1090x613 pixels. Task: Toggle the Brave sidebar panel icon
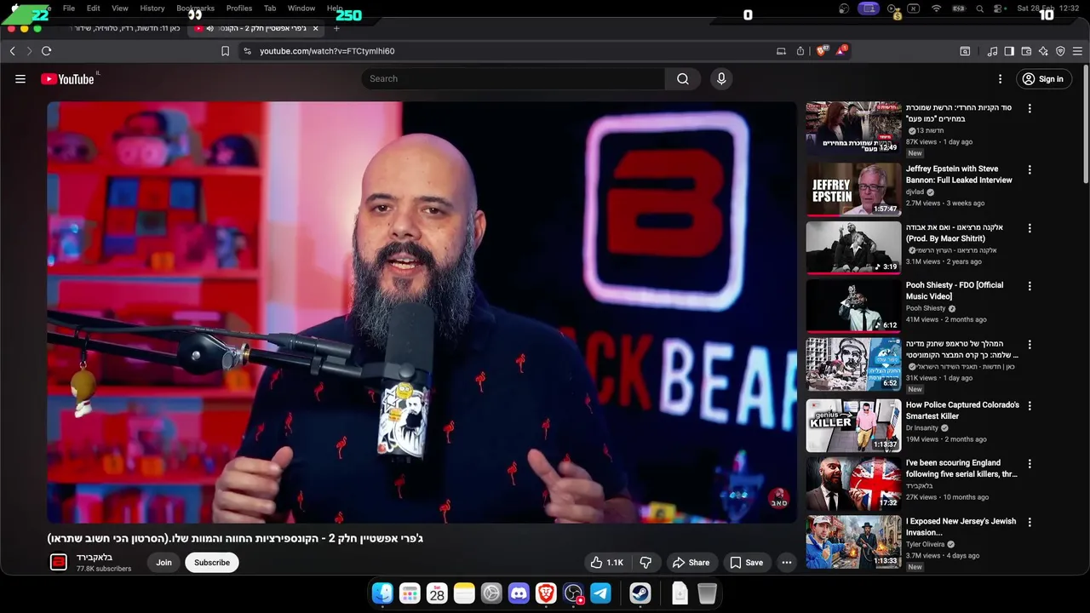1009,51
